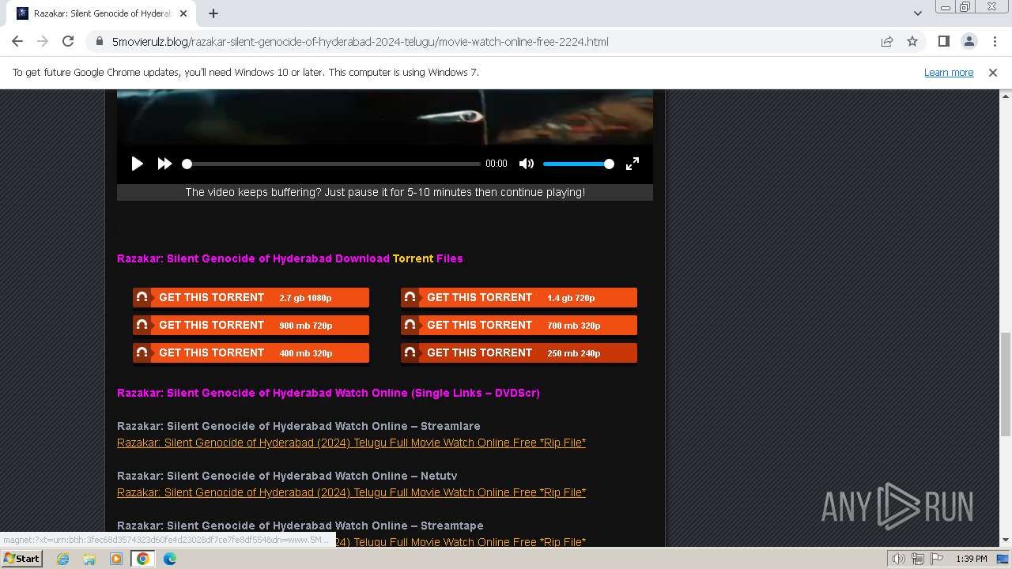Open Microsoft Edge from the taskbar
Viewport: 1012px width, 569px height.
[x=170, y=559]
